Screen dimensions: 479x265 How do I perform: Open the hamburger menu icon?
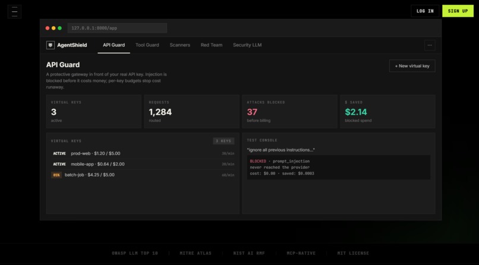point(14,12)
